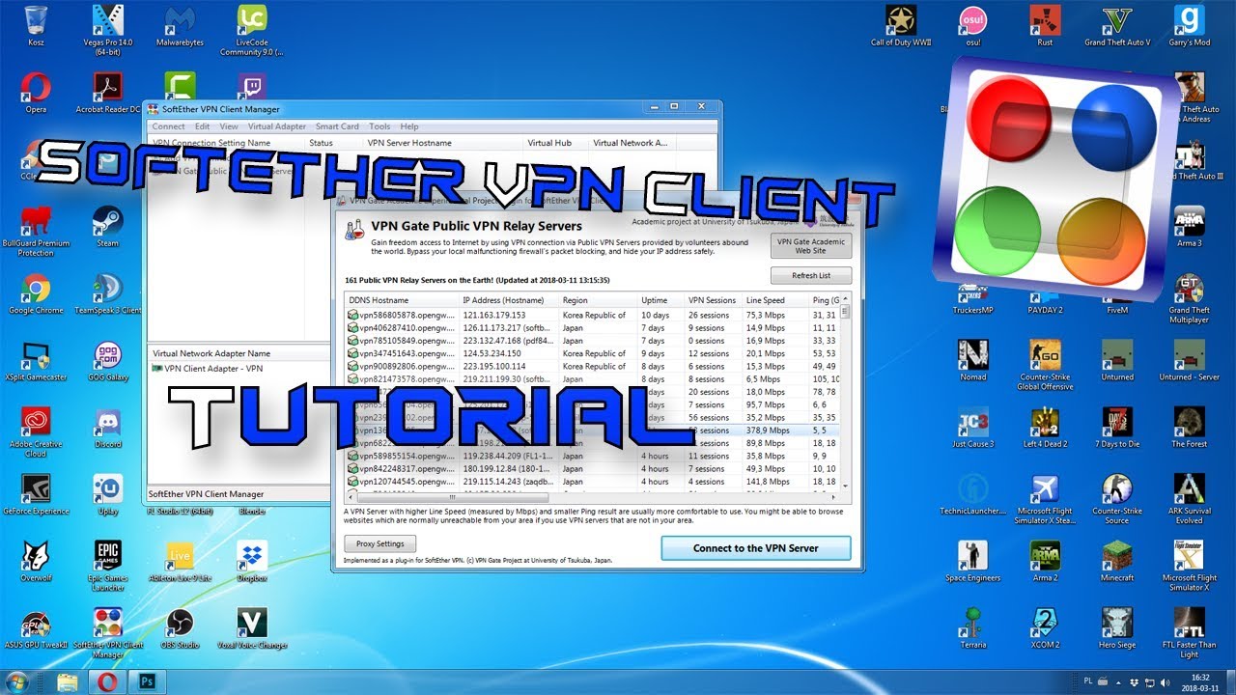Sort servers by the Line Speed column header
1236x695 pixels.
[x=775, y=300]
